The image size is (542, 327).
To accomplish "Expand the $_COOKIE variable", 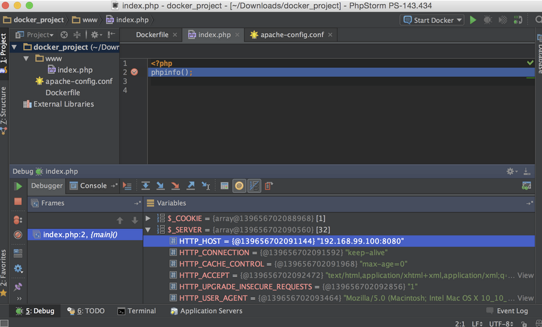I will click(x=149, y=218).
